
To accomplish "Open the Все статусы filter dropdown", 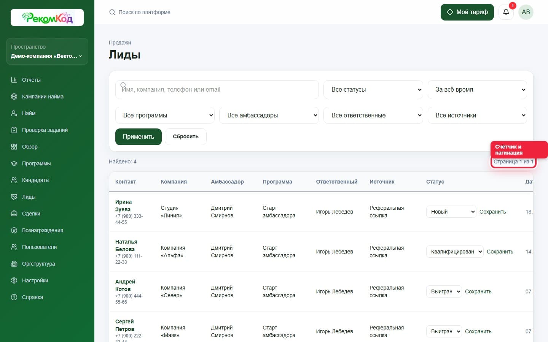I will (x=373, y=90).
